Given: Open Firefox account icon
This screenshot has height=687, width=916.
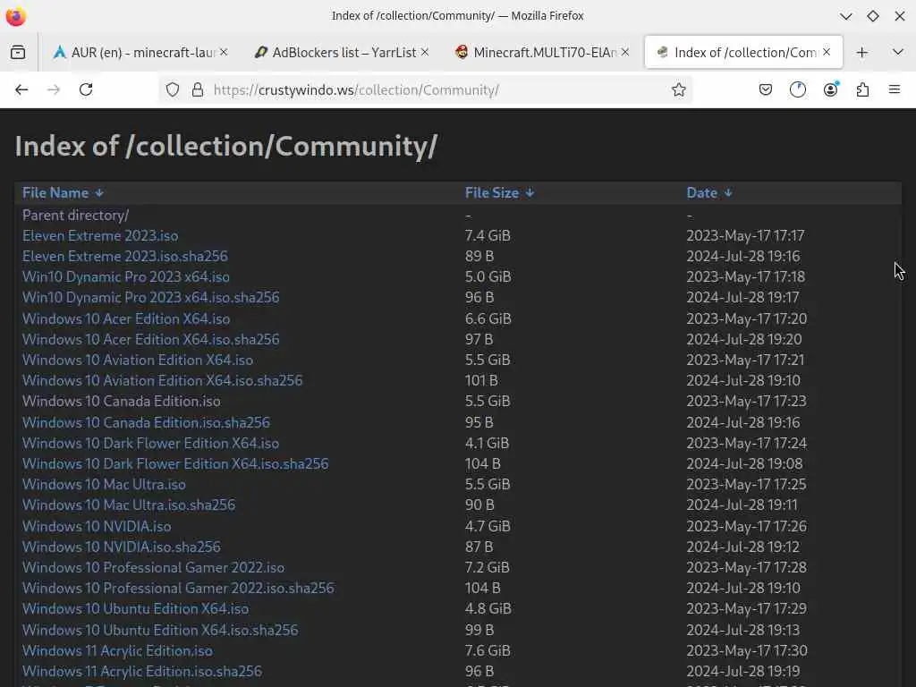Looking at the screenshot, I should coord(830,90).
